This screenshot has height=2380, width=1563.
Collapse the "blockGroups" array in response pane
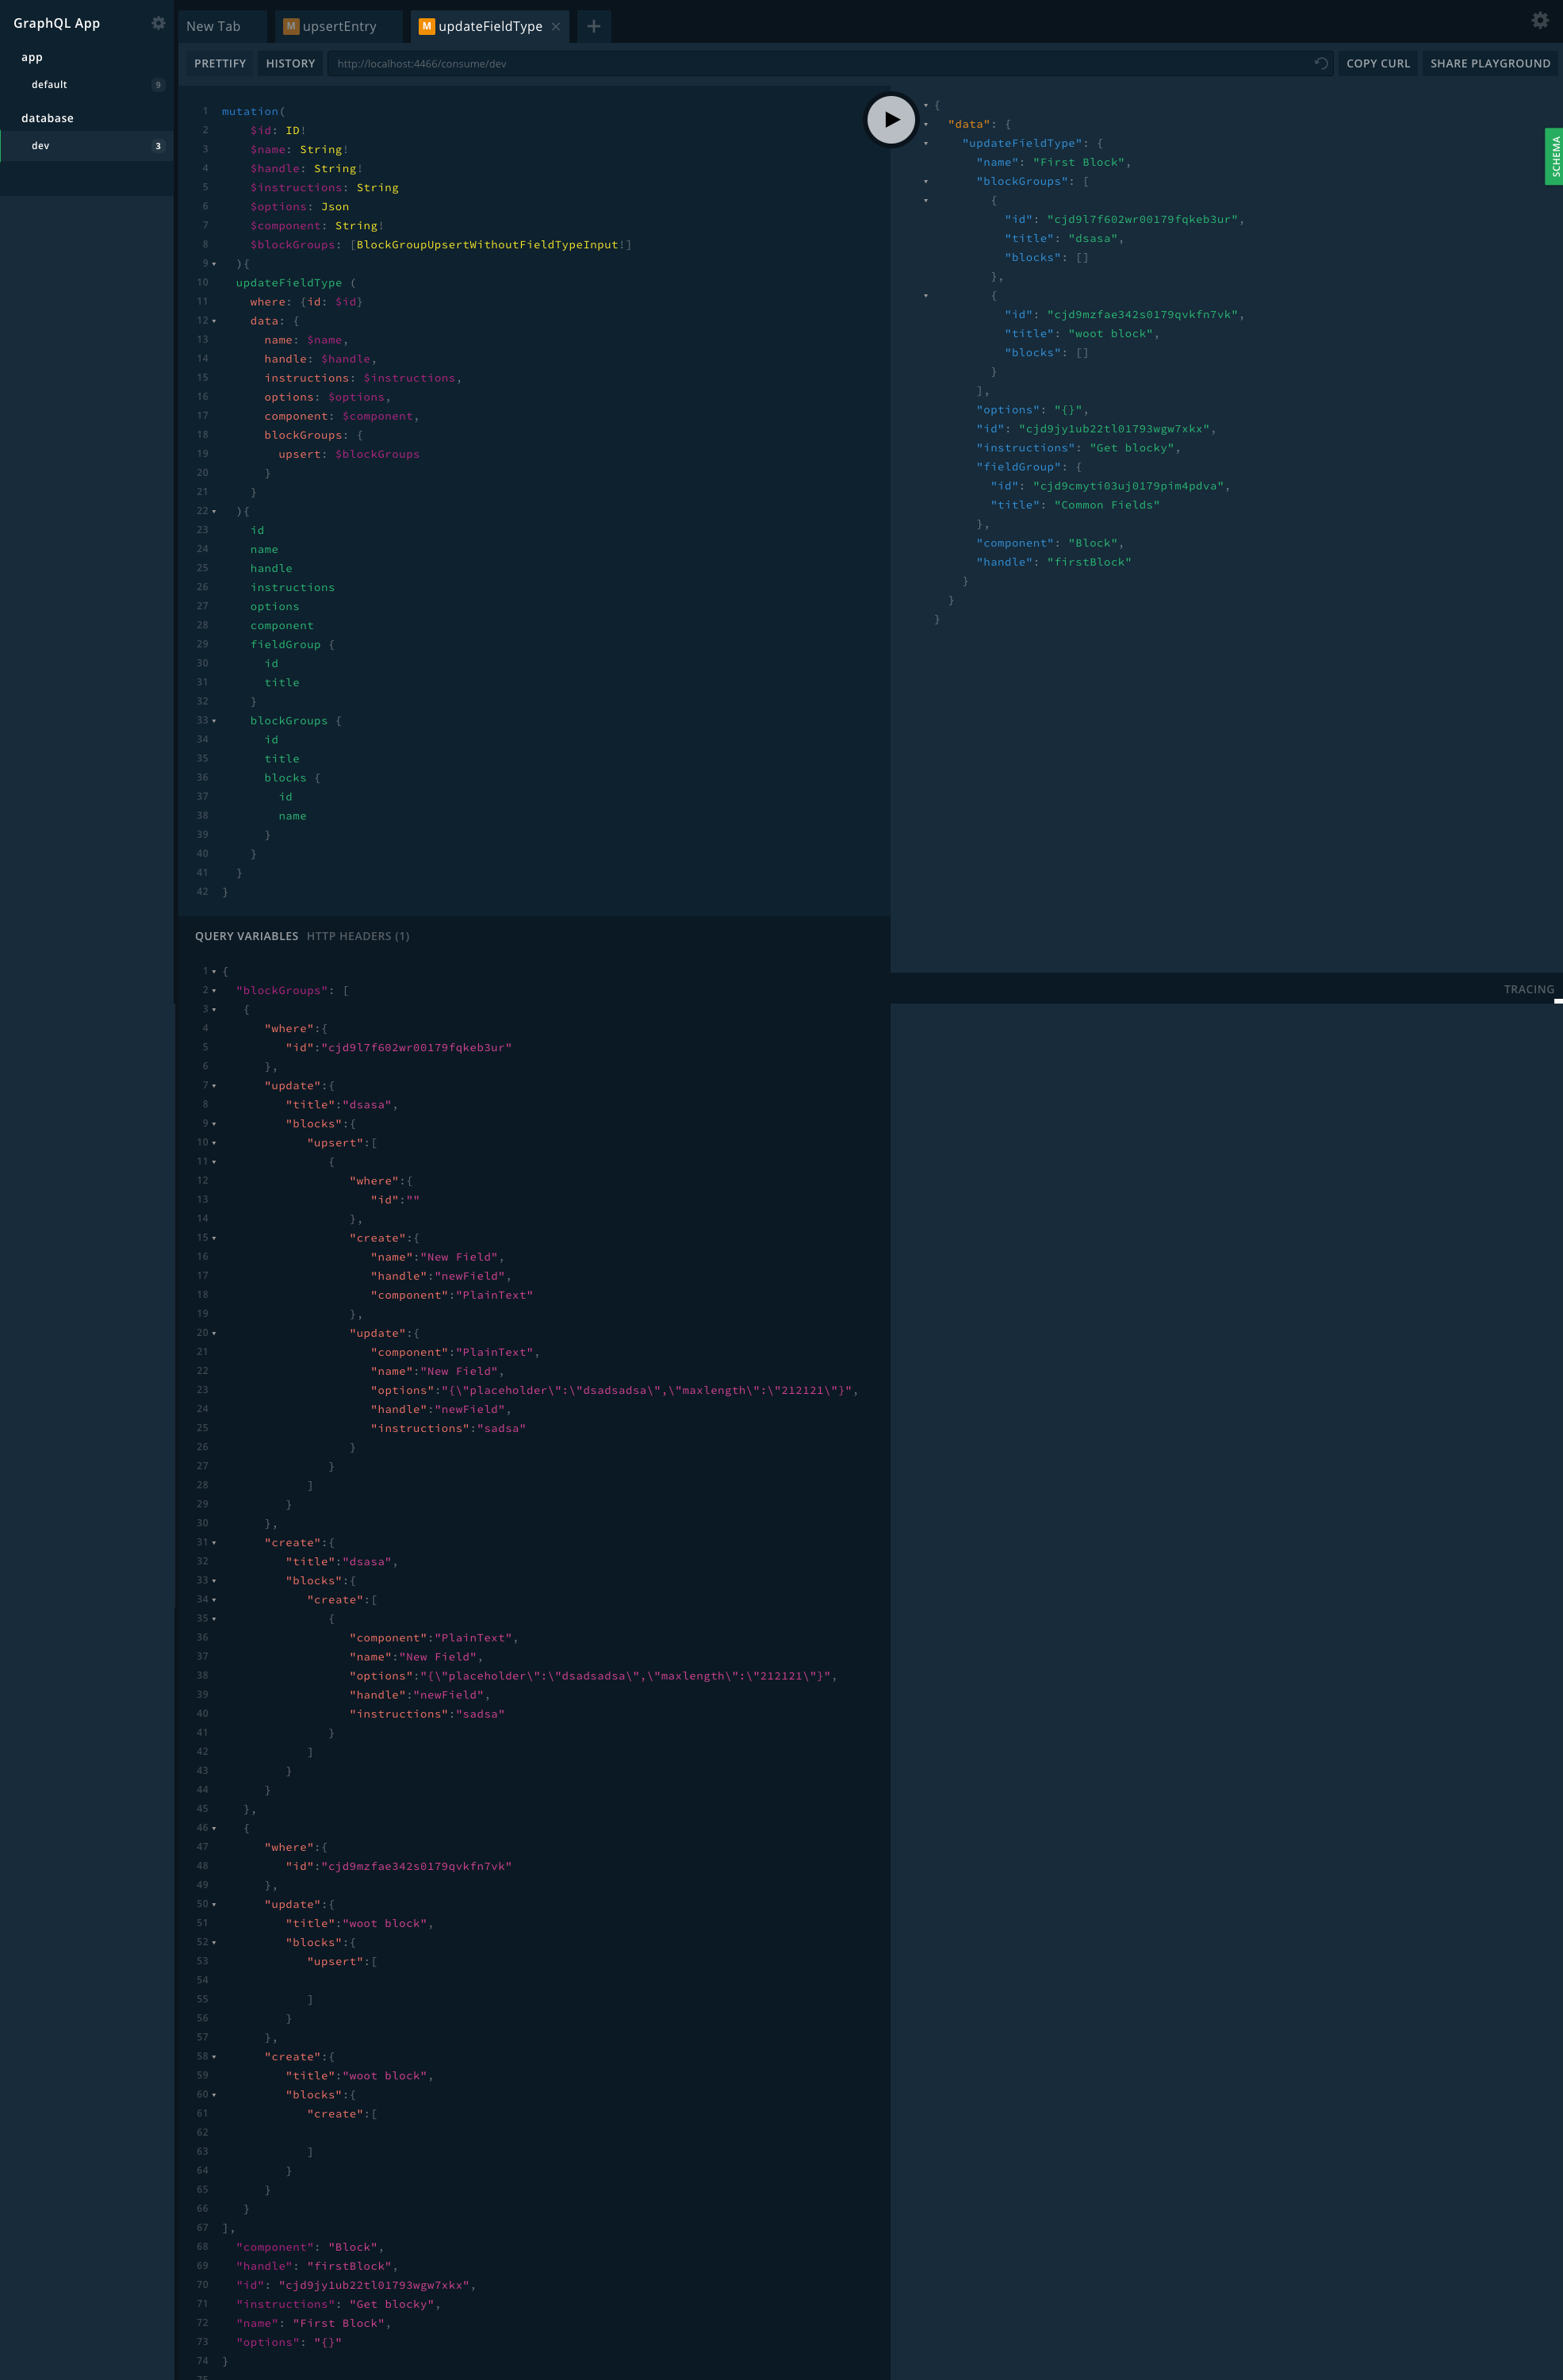tap(925, 182)
